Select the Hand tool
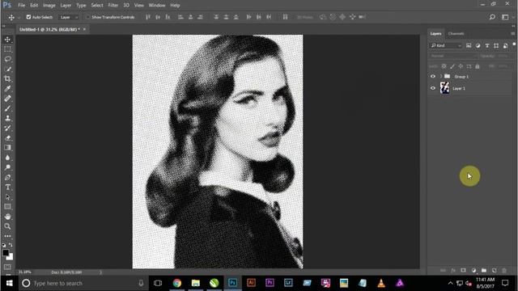Screen dimensions: 518x291 pyautogui.click(x=7, y=217)
